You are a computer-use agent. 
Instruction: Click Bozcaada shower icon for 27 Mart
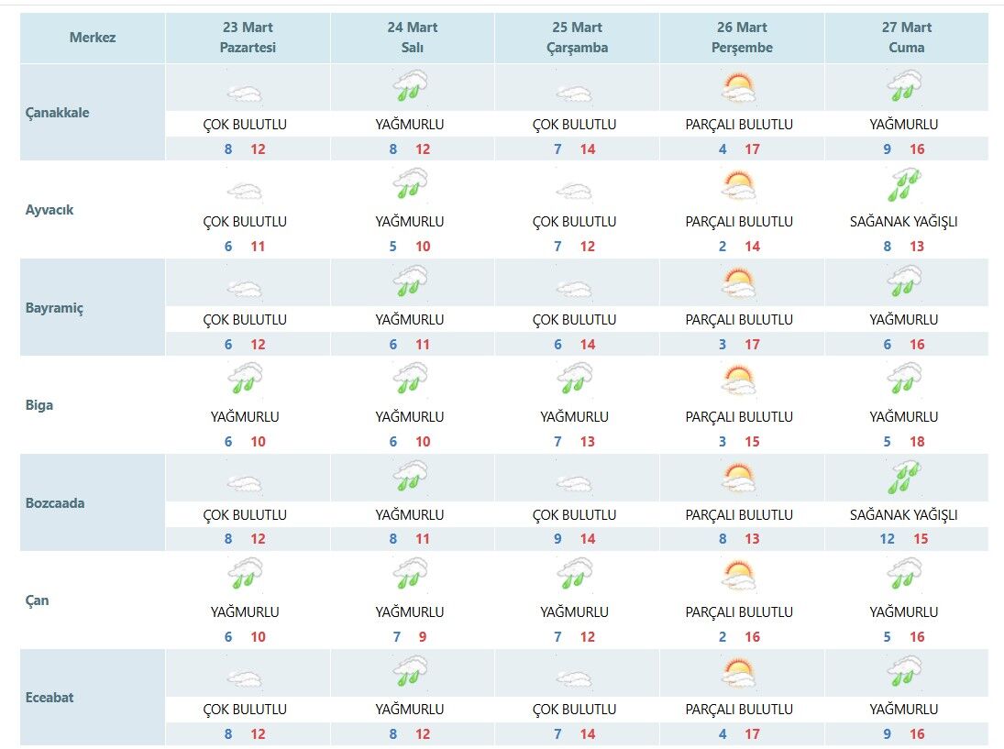905,479
